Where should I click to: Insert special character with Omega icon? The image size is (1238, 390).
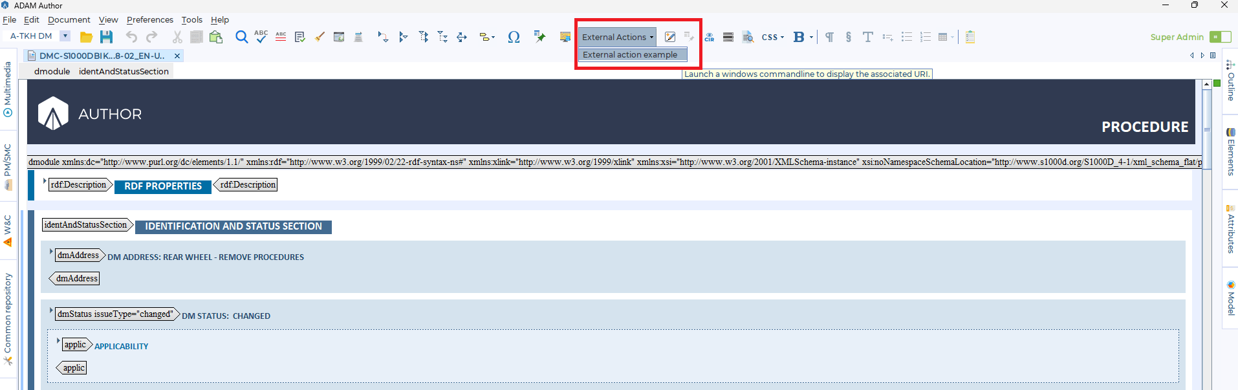[x=514, y=37]
